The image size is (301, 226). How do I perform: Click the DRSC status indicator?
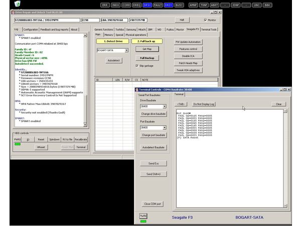coord(147,5)
